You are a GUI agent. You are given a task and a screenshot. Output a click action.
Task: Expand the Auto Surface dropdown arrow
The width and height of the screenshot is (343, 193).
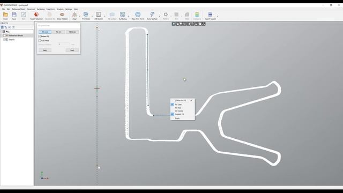159,16
